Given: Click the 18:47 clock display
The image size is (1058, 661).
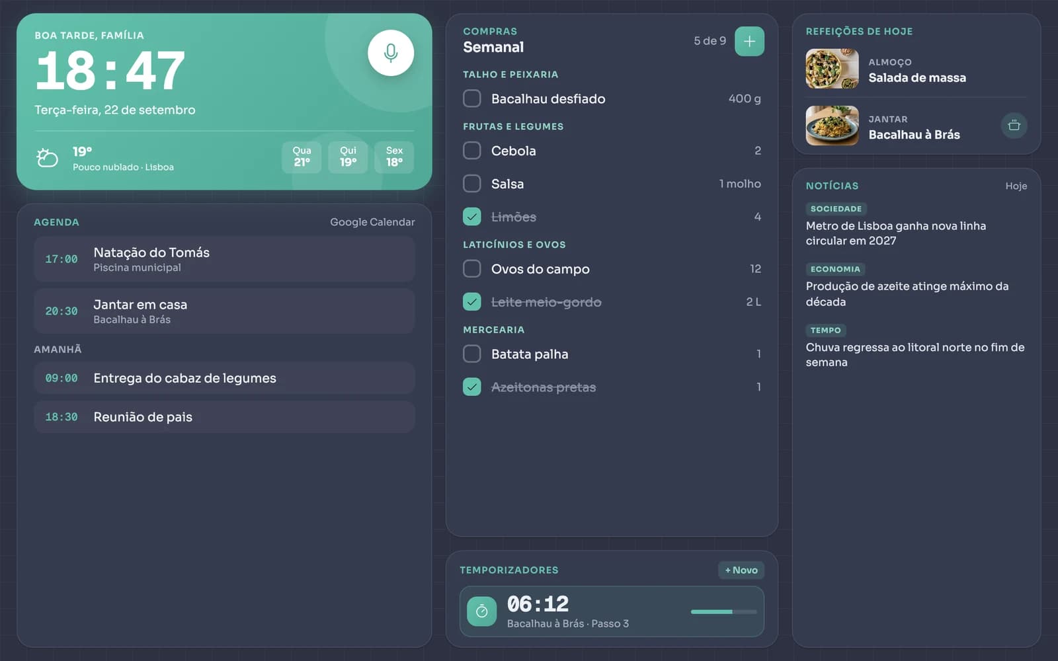Looking at the screenshot, I should tap(110, 71).
